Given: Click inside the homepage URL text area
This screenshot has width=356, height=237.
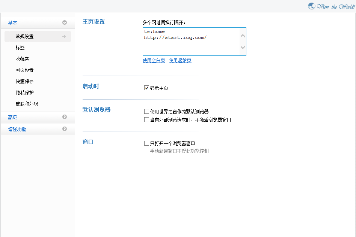Looking at the screenshot, I should pyautogui.click(x=195, y=42).
